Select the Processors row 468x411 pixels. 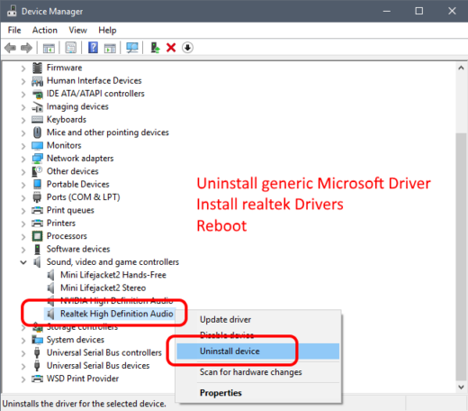(x=67, y=236)
